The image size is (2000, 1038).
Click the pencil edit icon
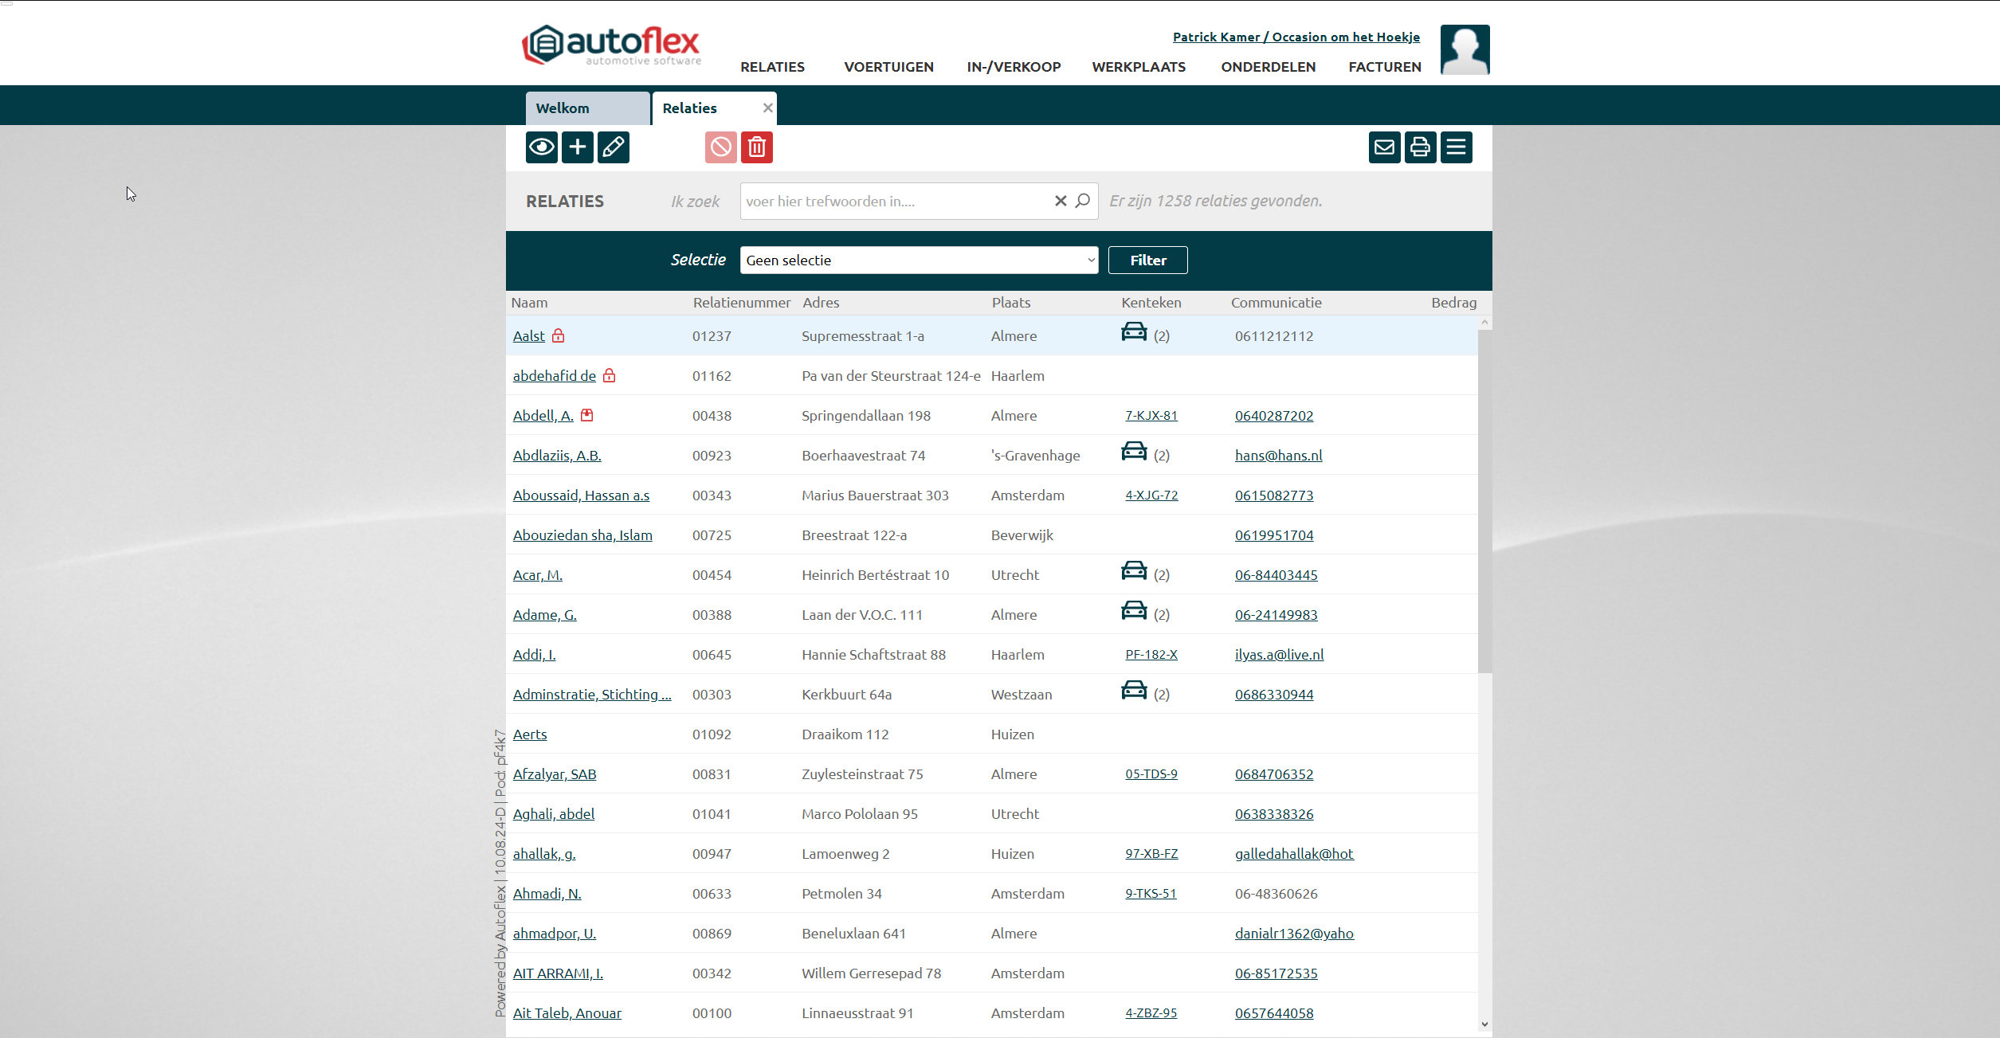613,147
